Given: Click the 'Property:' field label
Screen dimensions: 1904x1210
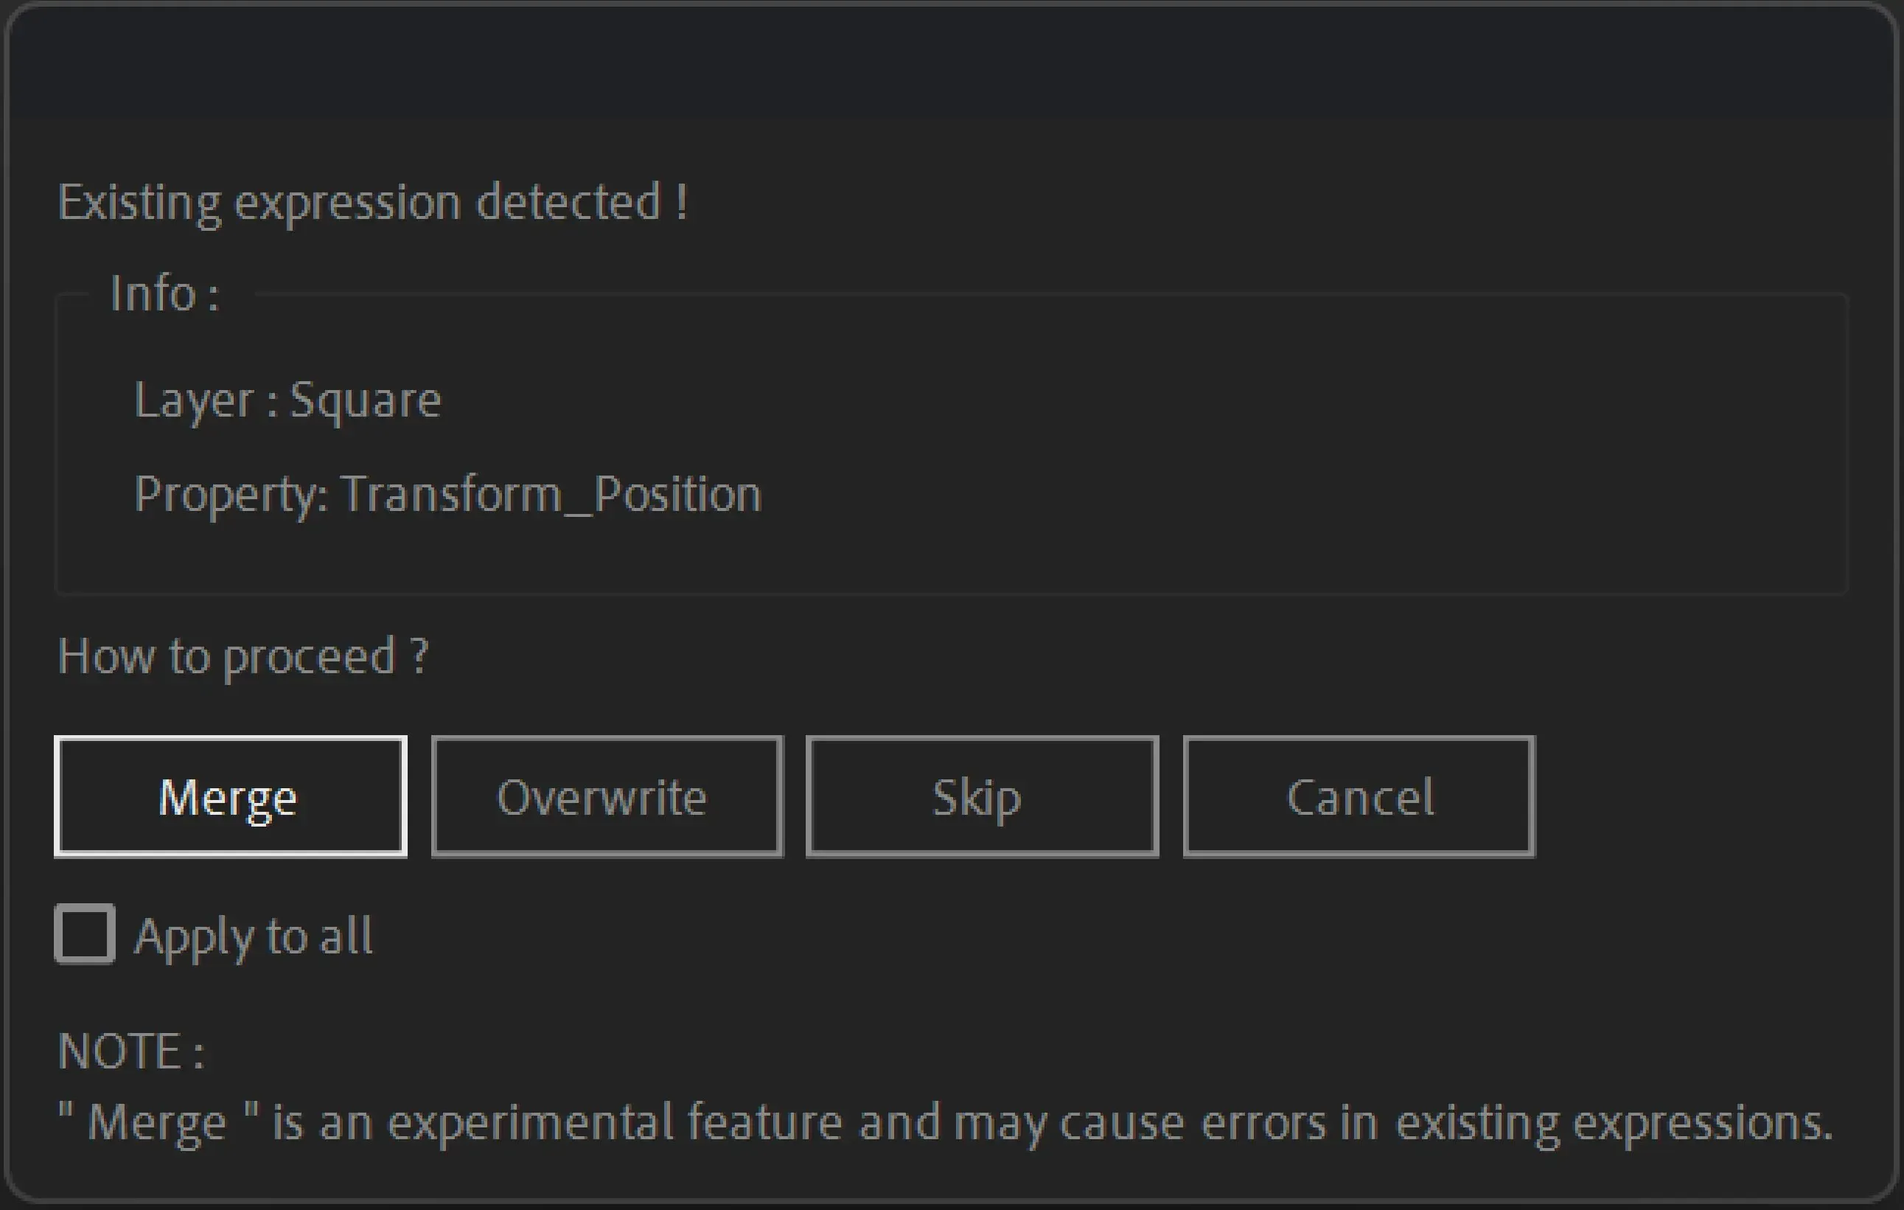Looking at the screenshot, I should click(x=231, y=496).
